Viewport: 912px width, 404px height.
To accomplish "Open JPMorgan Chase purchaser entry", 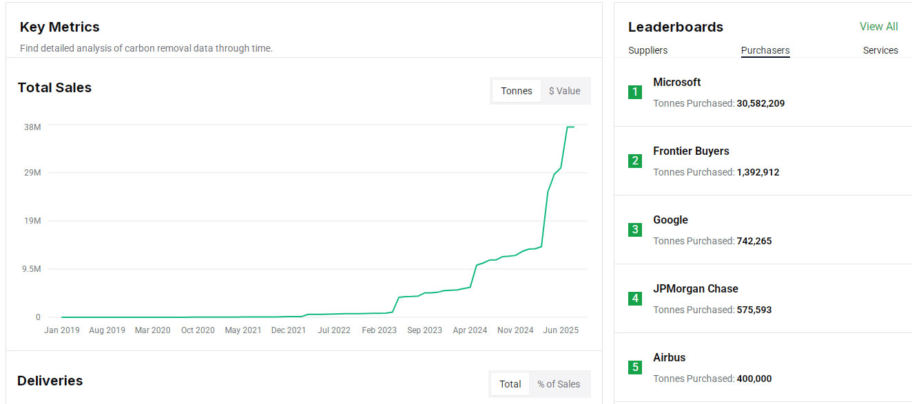I will click(695, 288).
